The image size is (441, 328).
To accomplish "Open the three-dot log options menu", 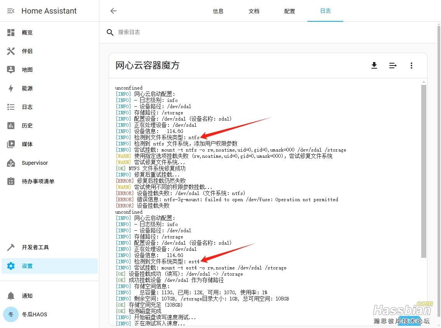I will tap(411, 66).
